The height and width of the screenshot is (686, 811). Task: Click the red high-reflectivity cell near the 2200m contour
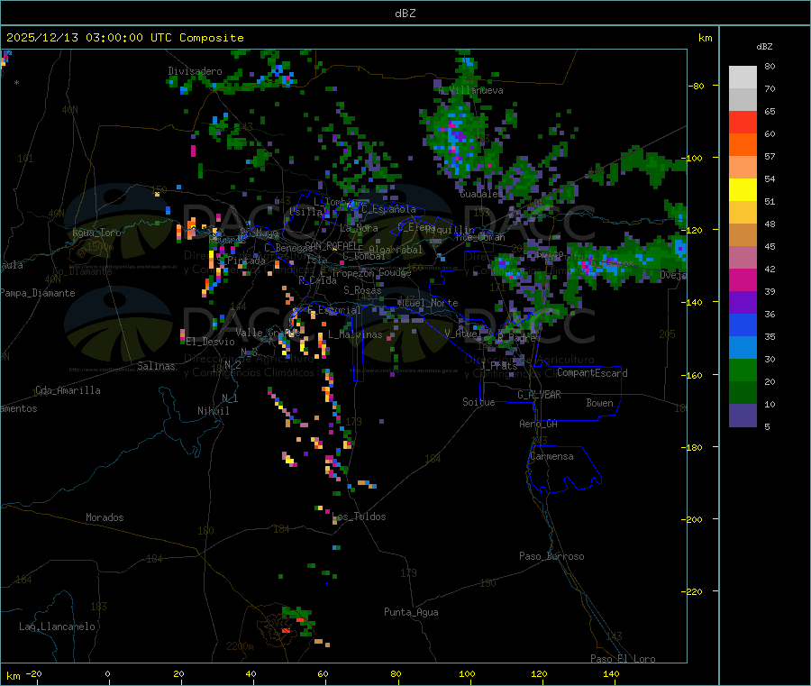pyautogui.click(x=286, y=631)
